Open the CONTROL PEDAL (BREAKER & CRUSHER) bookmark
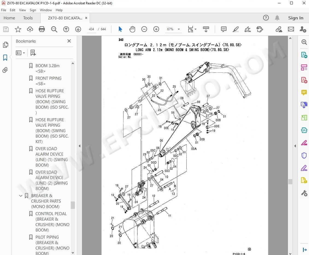Viewport: 309px width, 255px height. tap(52, 222)
